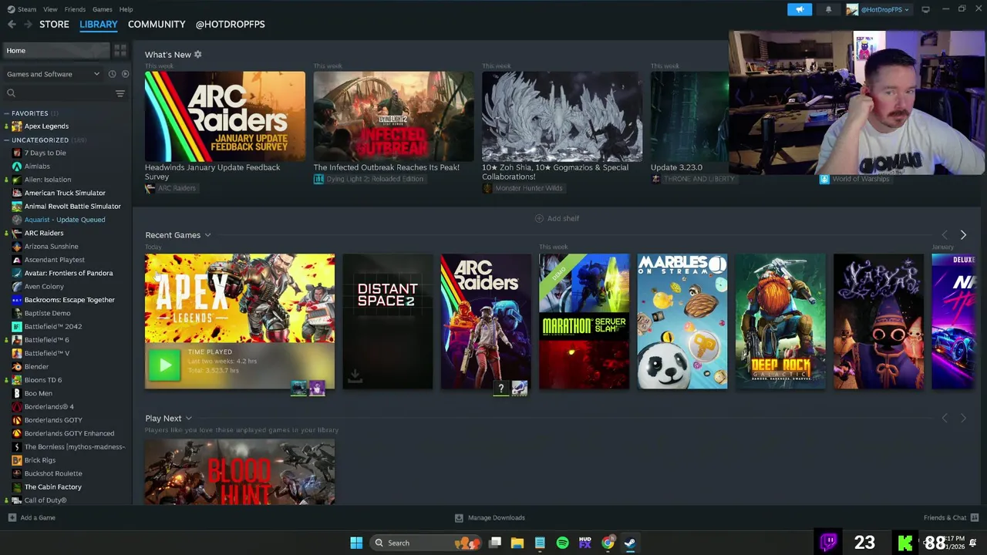Expand the Recent Games shelf dropdown
Image resolution: width=987 pixels, height=555 pixels.
coord(207,235)
